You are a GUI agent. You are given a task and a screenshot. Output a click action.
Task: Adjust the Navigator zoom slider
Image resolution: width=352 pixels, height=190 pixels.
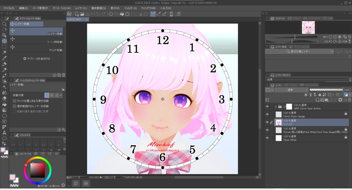(292, 37)
